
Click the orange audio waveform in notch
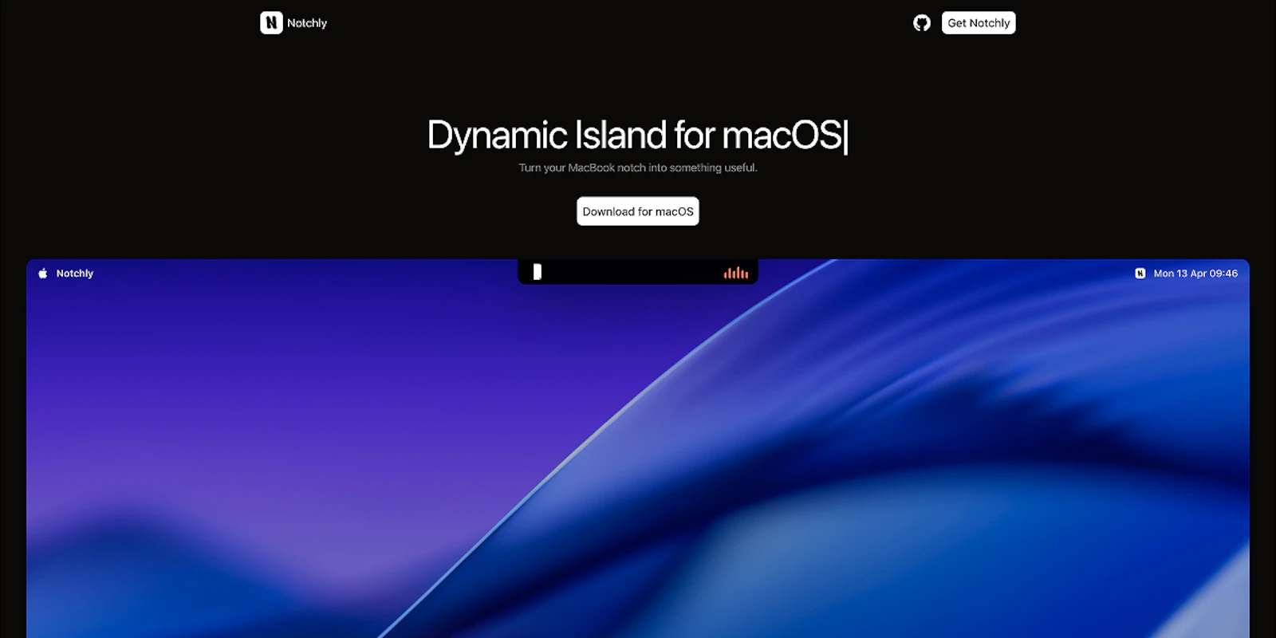735,273
